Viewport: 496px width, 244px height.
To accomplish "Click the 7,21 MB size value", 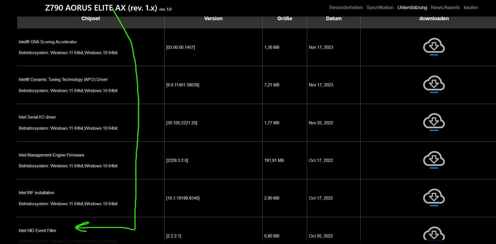I will pyautogui.click(x=272, y=85).
